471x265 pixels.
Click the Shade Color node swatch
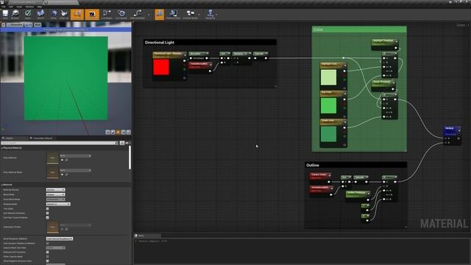(329, 134)
